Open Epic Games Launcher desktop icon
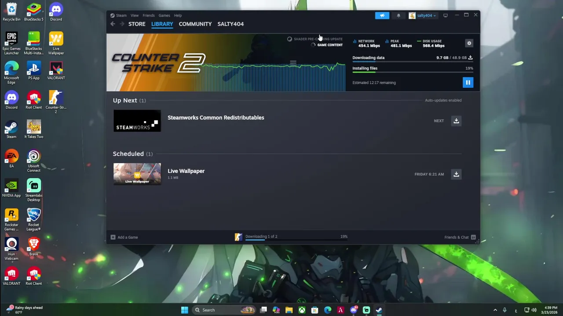Image resolution: width=563 pixels, height=316 pixels. pos(11,43)
